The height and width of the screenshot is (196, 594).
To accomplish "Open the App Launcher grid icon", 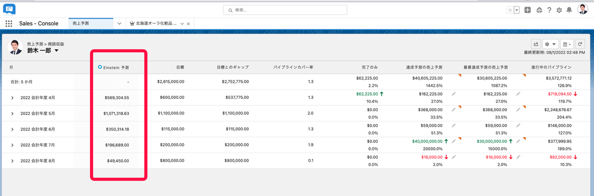I will pos(9,23).
